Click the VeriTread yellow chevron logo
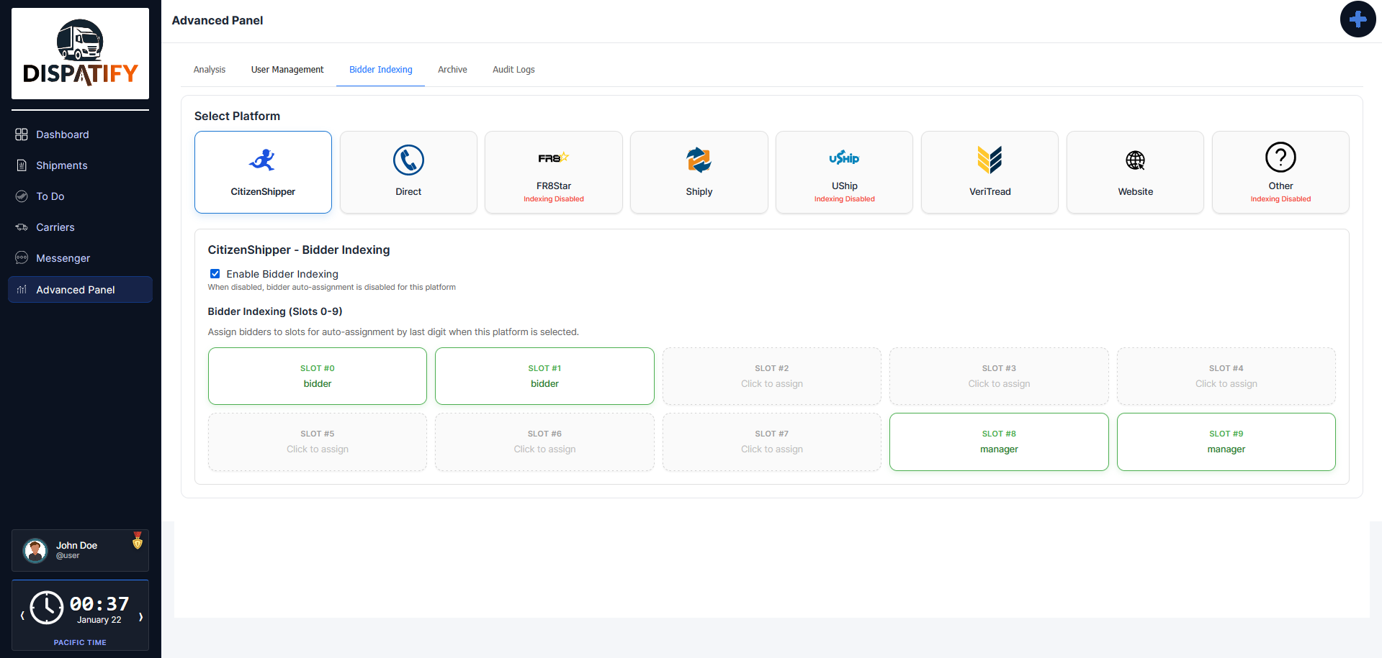The height and width of the screenshot is (658, 1382). pos(990,160)
